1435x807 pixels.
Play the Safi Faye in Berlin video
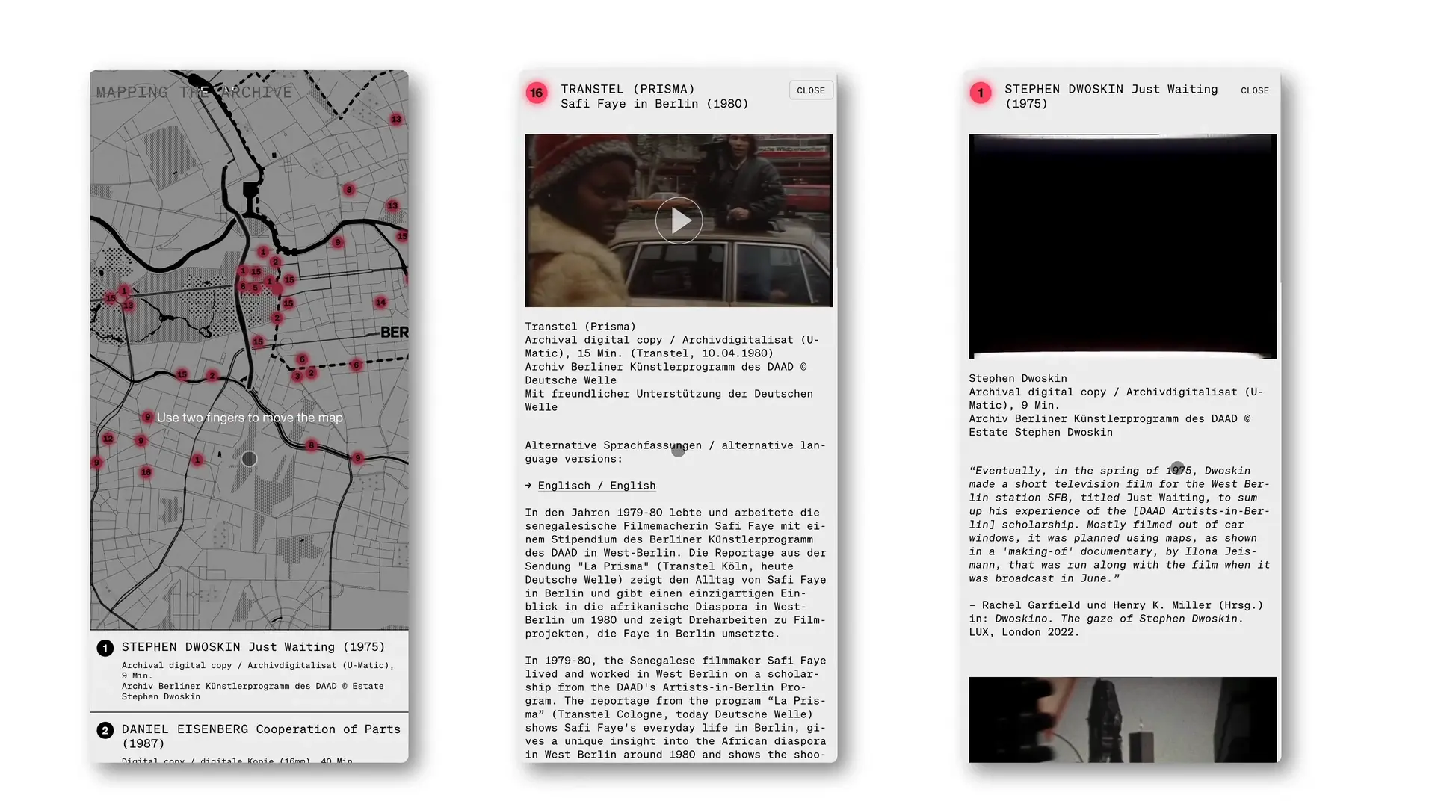click(x=679, y=220)
